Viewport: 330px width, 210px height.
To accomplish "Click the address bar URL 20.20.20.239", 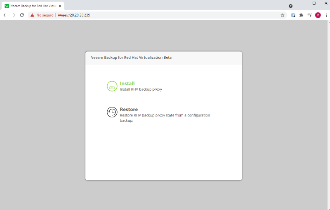I will coord(74,15).
